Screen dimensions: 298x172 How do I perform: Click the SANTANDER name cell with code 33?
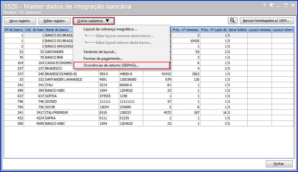coord(59,52)
